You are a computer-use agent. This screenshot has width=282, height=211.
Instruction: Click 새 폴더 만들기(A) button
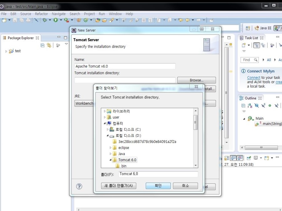tap(118, 186)
